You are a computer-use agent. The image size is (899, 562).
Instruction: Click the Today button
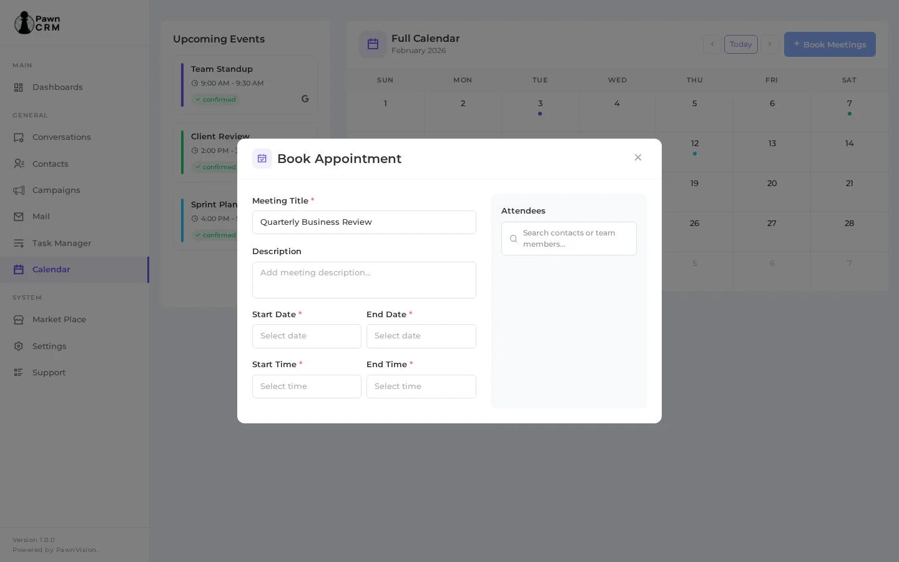click(741, 44)
